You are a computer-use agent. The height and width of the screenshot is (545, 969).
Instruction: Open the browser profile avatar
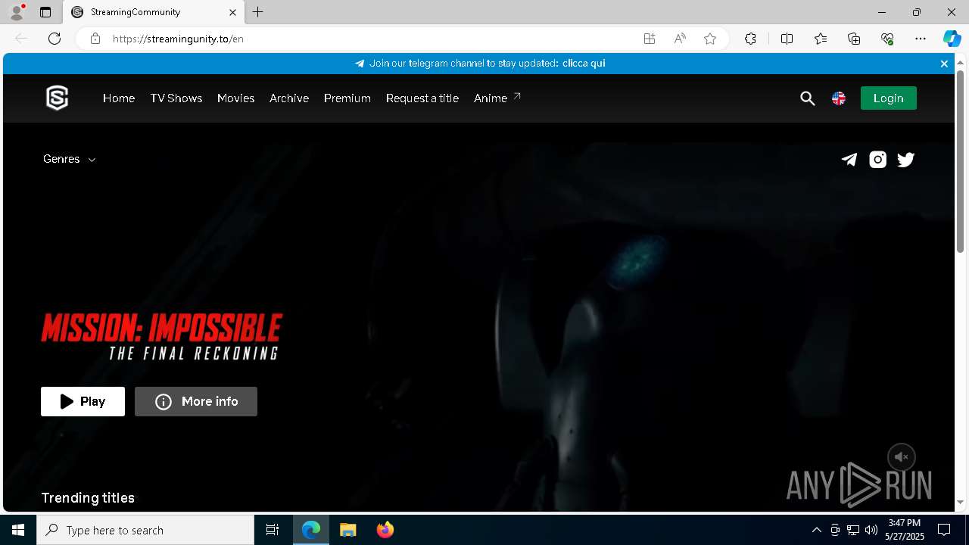[x=17, y=12]
